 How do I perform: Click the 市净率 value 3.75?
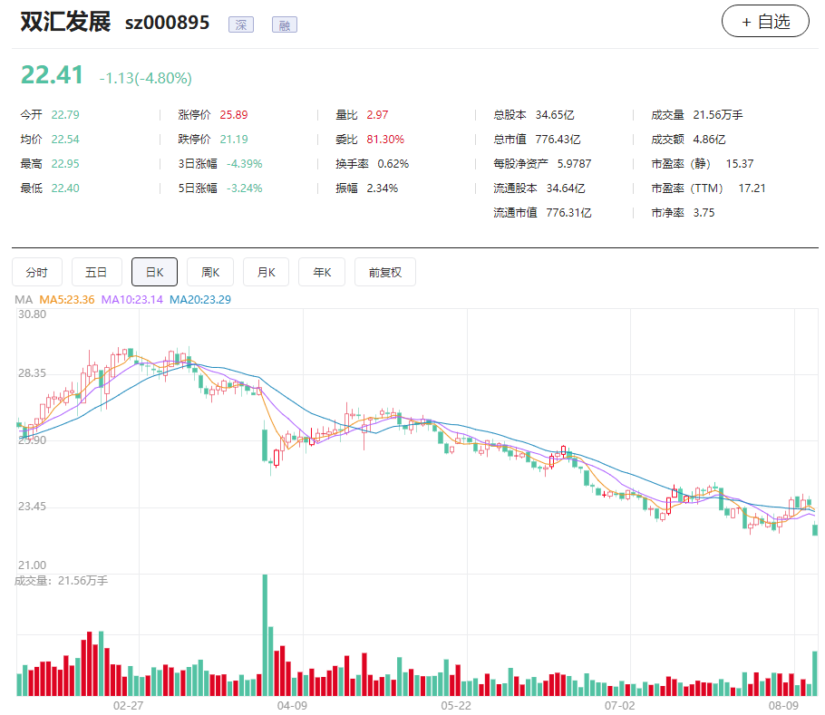click(x=704, y=212)
